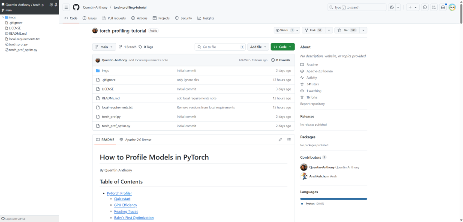Click Quentin-Anthony contributor avatar

click(304, 167)
